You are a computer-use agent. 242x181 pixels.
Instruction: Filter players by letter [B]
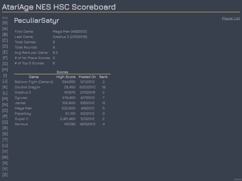tap(5, 34)
